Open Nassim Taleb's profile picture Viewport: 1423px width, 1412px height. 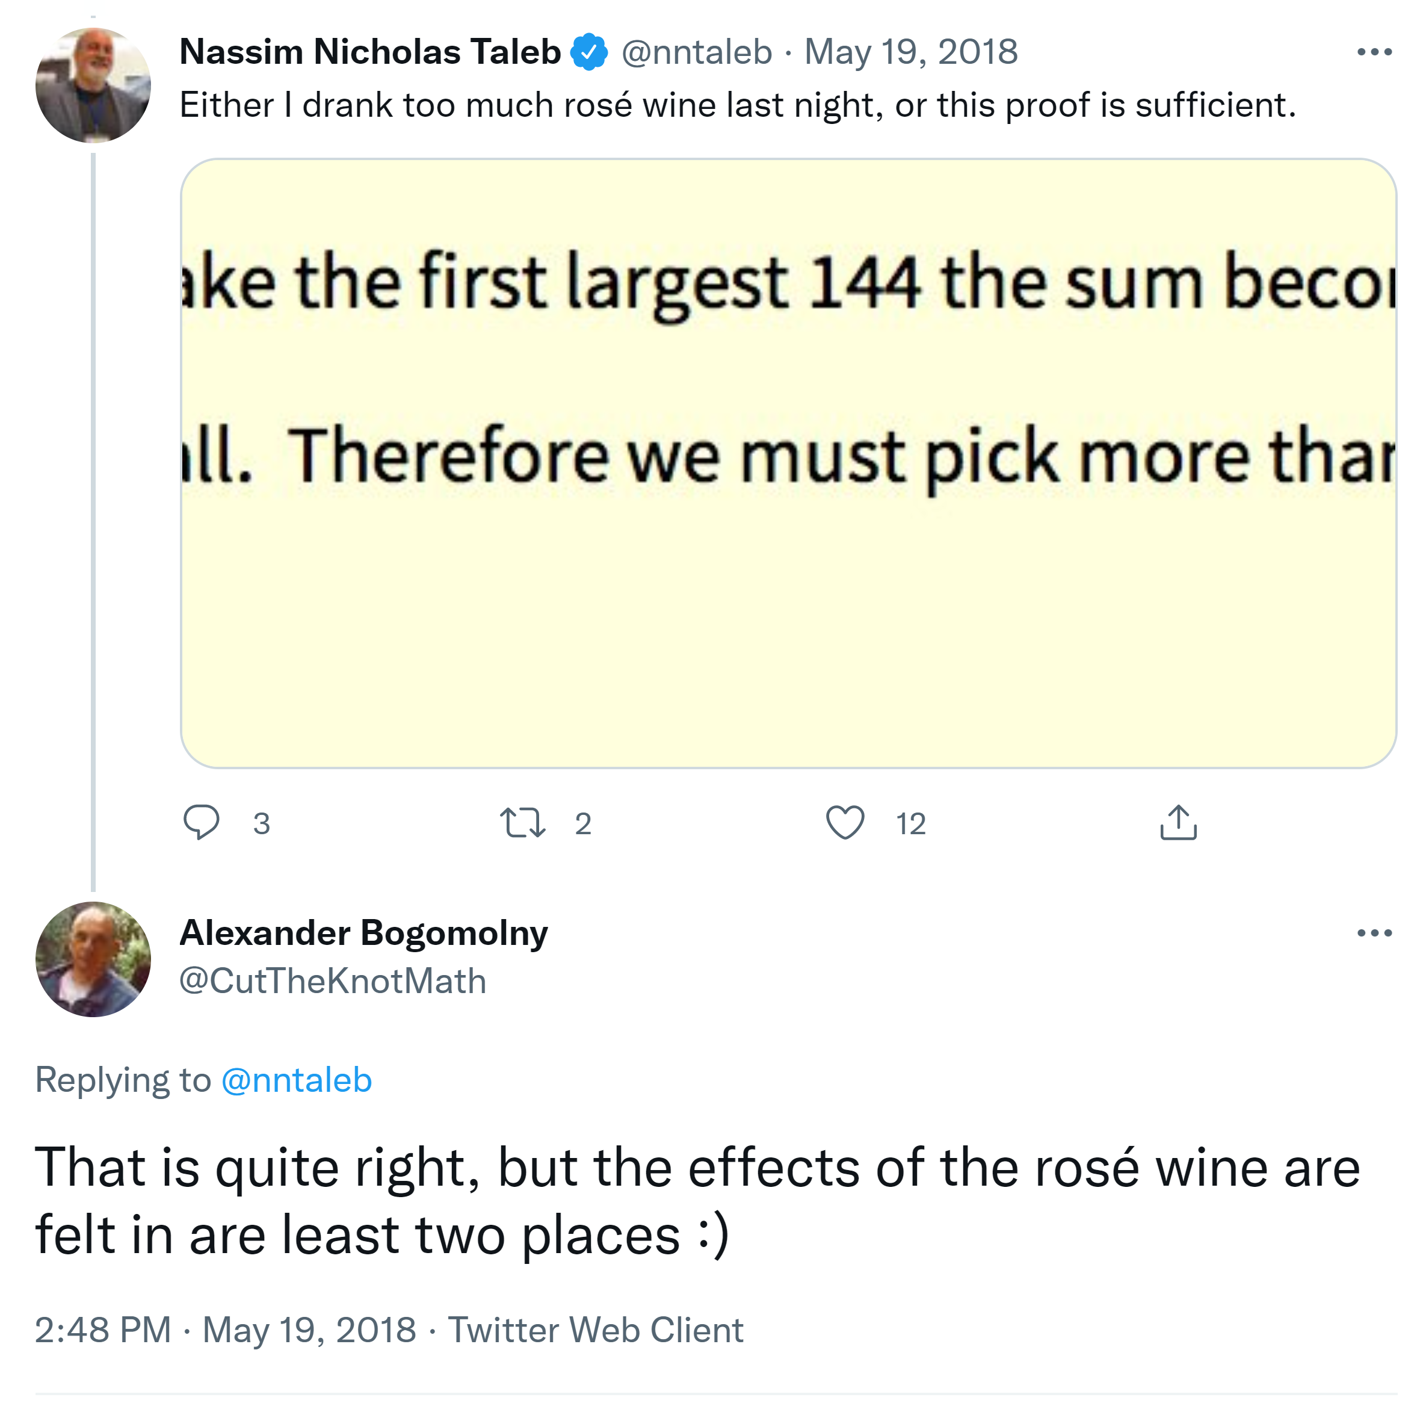click(93, 85)
